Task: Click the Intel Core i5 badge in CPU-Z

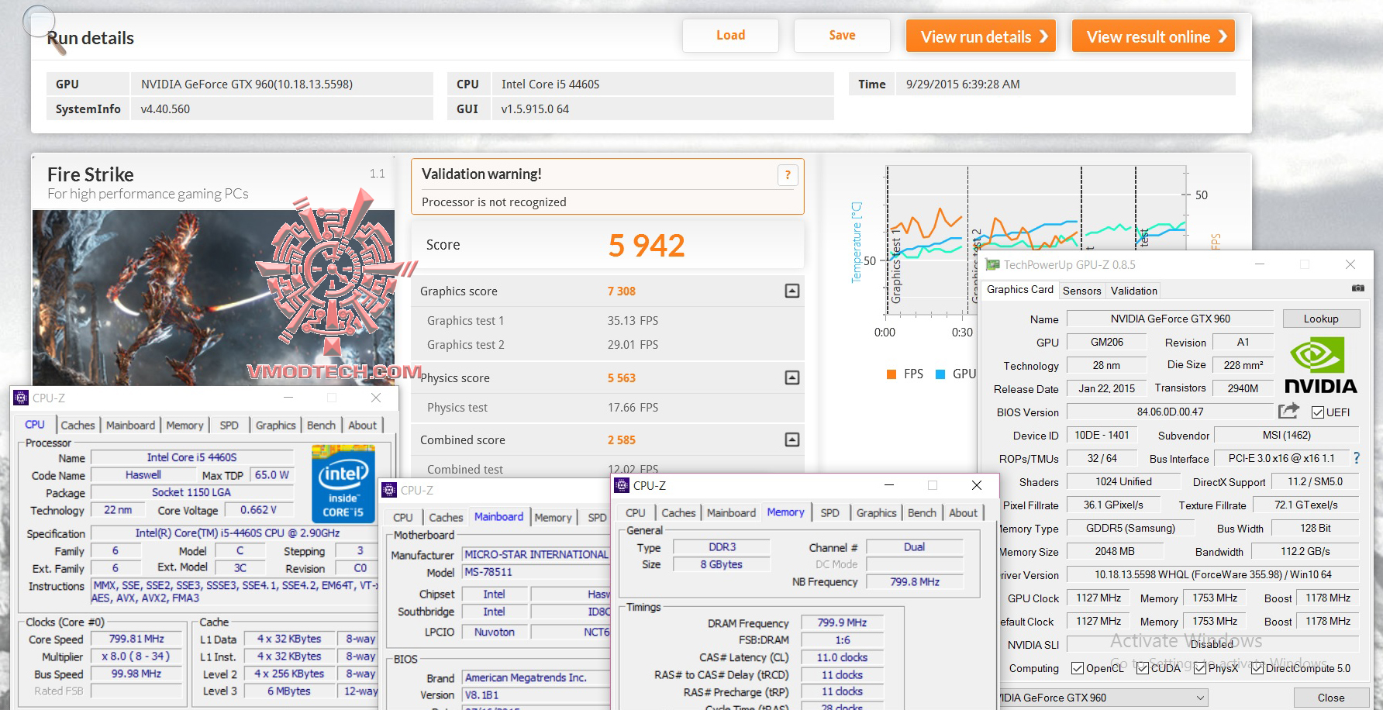Action: 343,483
